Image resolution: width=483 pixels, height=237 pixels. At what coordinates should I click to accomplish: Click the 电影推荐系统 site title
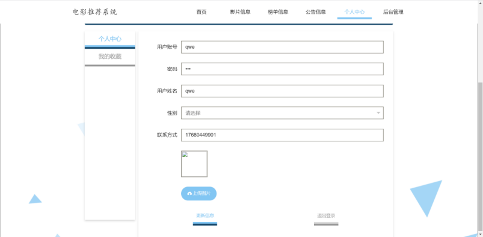click(95, 12)
